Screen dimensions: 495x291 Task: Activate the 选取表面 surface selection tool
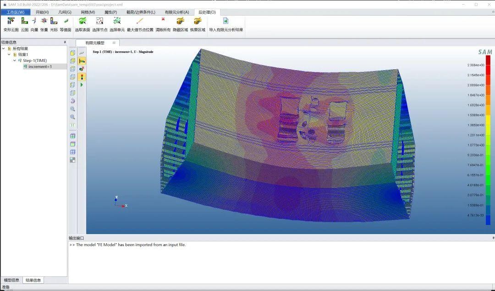point(82,21)
